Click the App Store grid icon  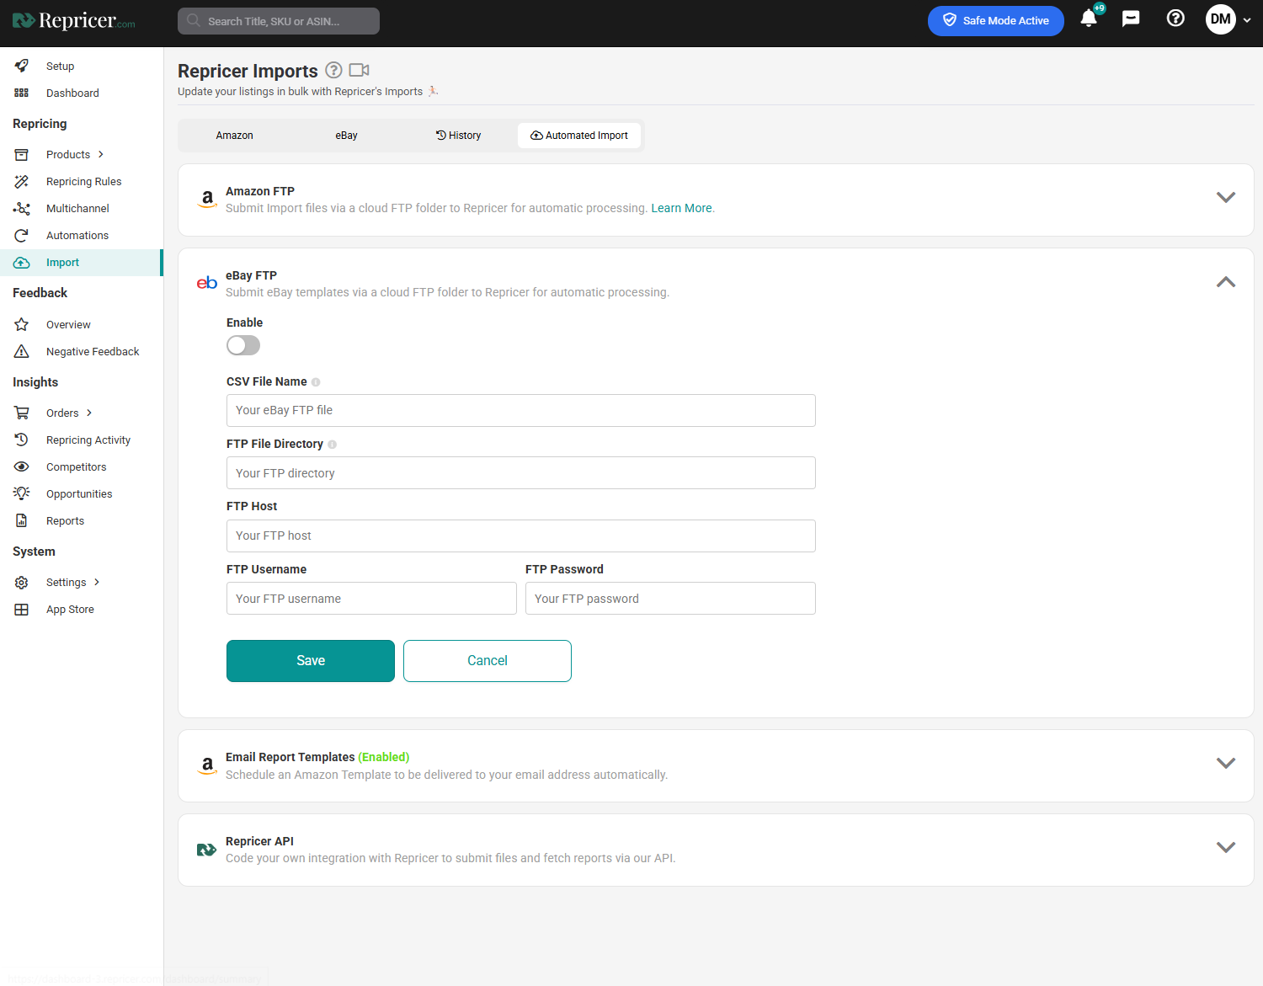point(22,610)
